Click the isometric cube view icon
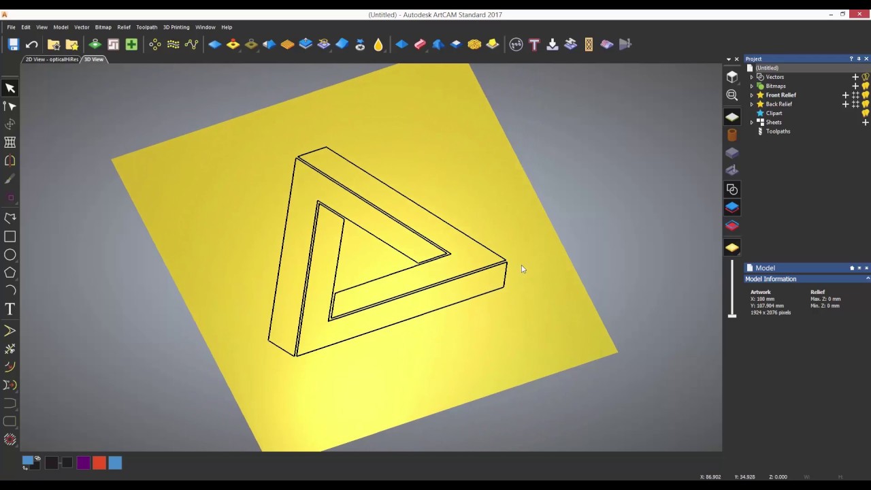The image size is (871, 490). (732, 77)
